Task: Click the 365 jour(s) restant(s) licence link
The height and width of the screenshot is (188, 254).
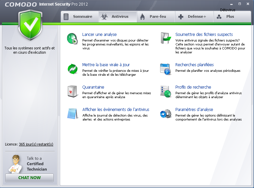Action: click(x=36, y=144)
